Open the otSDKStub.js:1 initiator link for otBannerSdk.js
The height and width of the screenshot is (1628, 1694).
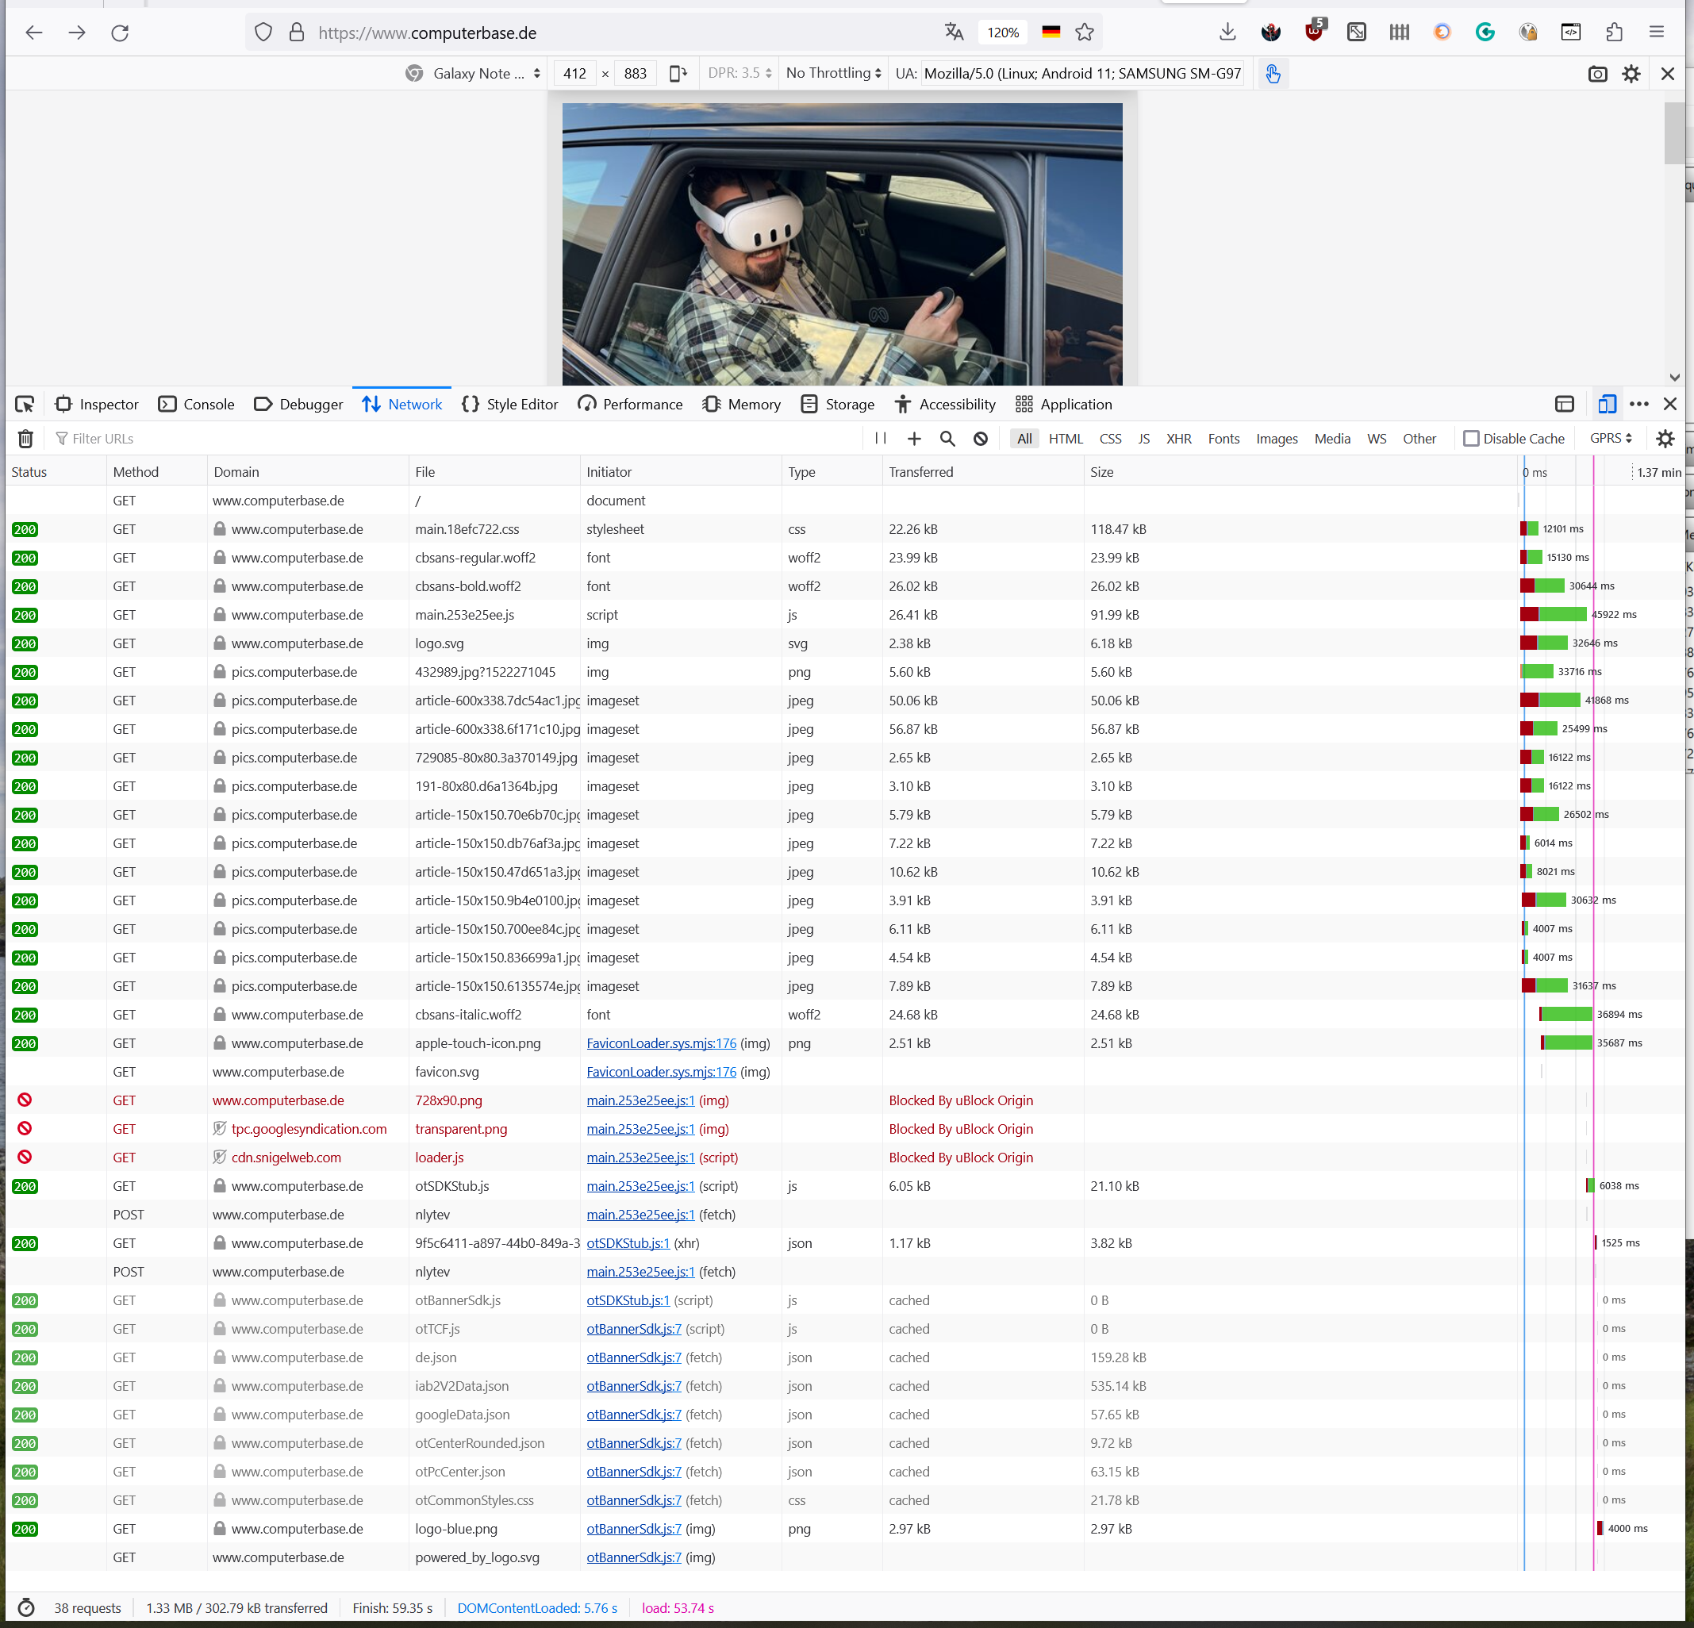[628, 1300]
